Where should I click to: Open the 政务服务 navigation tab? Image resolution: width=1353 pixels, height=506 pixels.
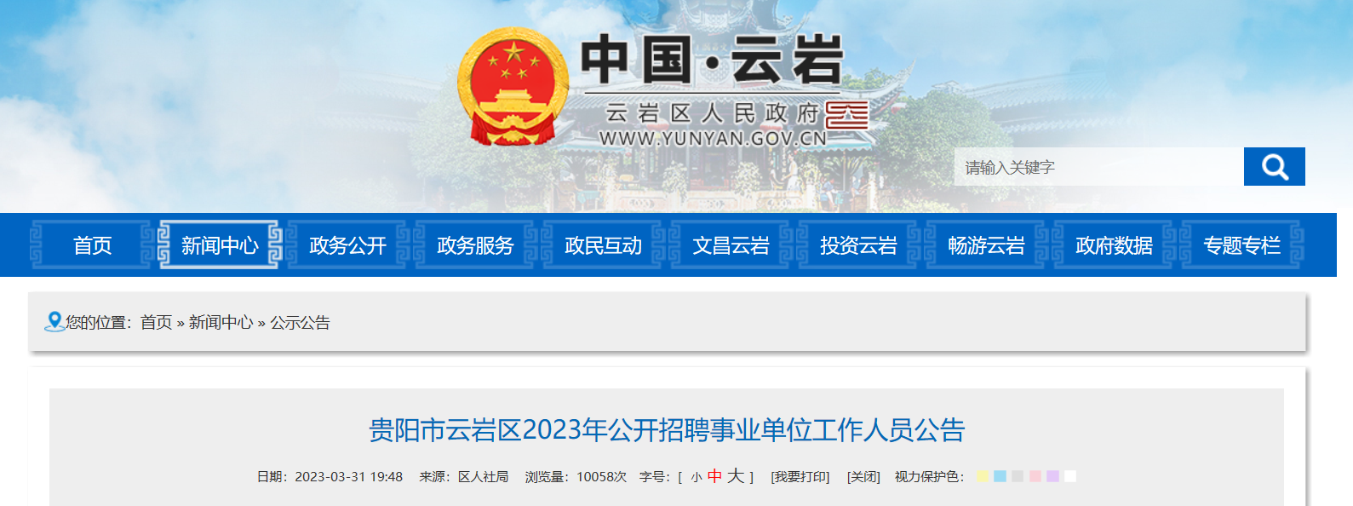pyautogui.click(x=475, y=245)
